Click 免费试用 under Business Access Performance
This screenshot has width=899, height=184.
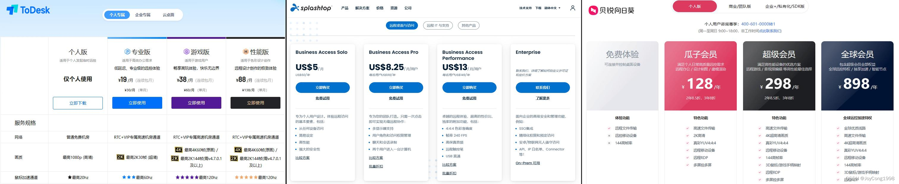coord(469,98)
